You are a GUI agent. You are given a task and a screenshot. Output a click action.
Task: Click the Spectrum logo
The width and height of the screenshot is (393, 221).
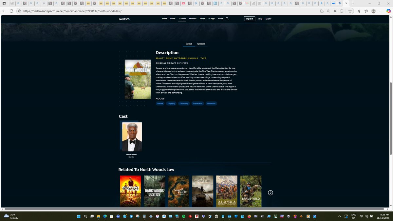(x=124, y=19)
